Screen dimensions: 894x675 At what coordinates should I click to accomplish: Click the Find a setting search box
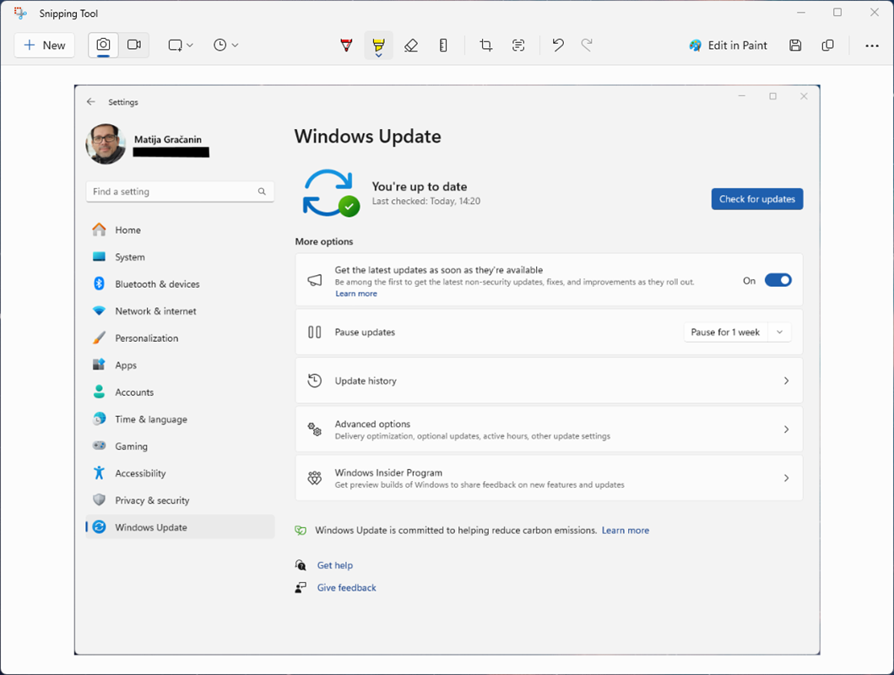tap(180, 192)
